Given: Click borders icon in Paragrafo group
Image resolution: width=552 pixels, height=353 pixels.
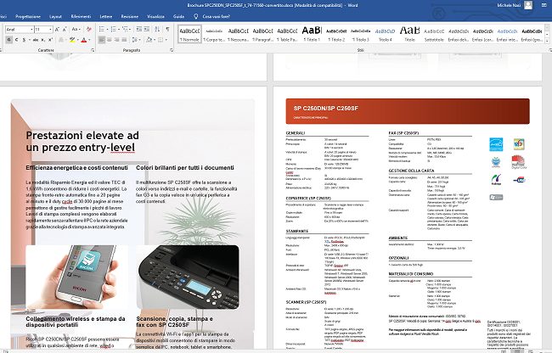Looking at the screenshot, I should click(161, 40).
